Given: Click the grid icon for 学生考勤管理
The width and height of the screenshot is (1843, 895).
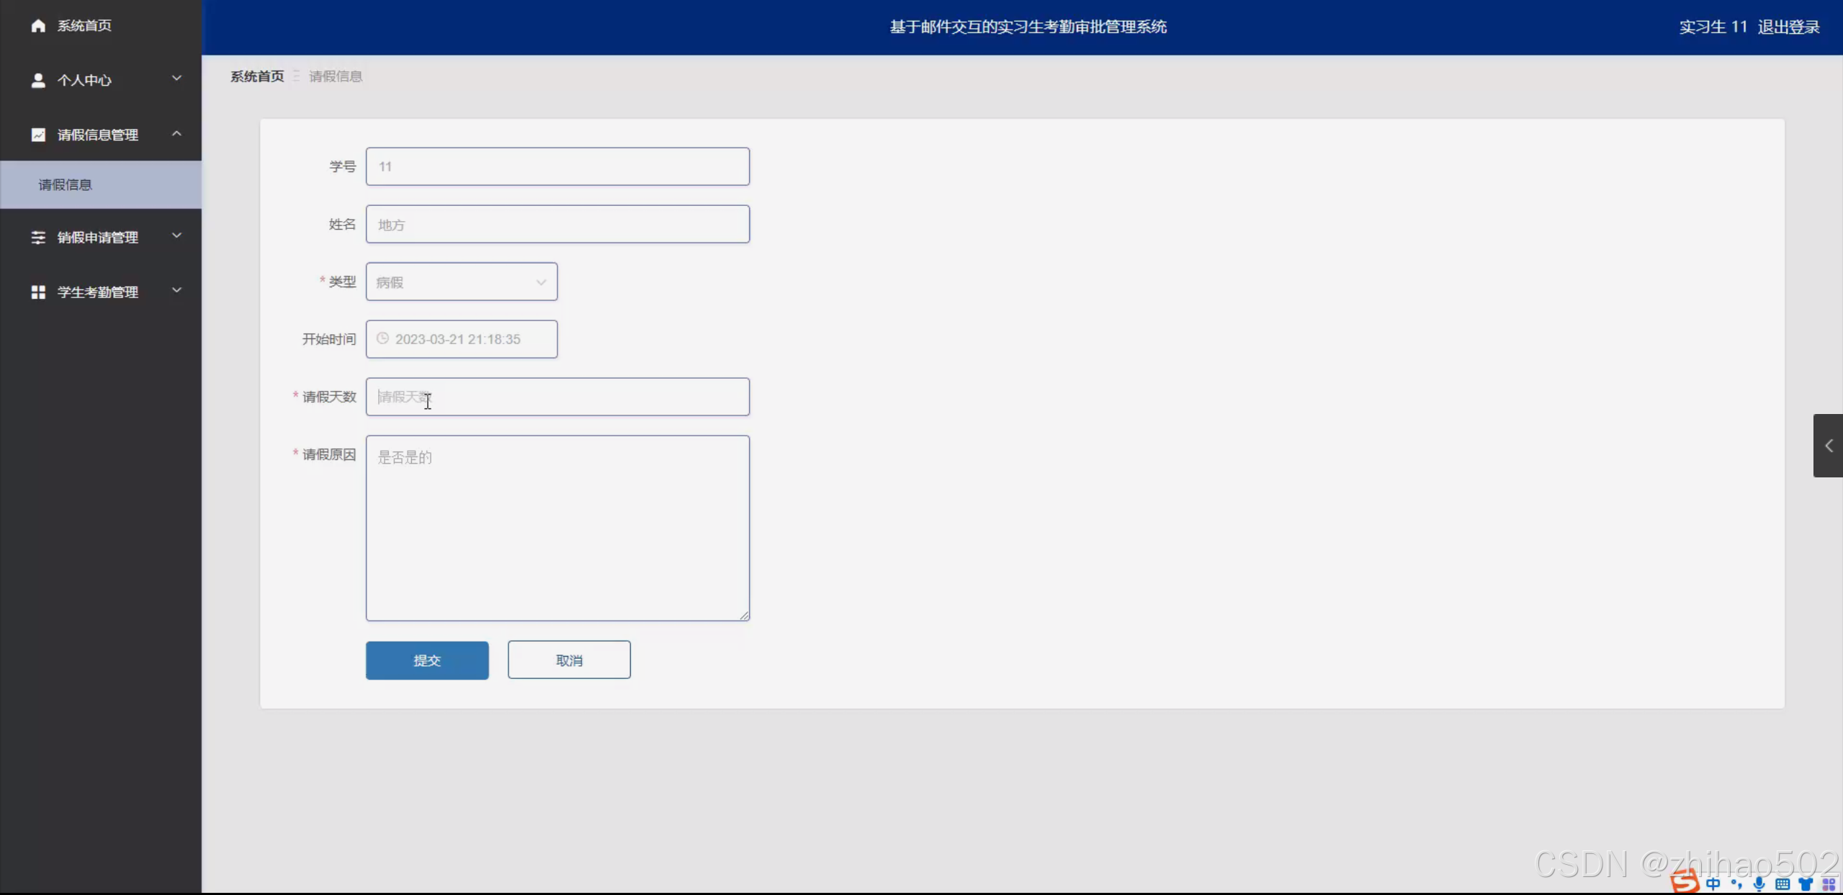Looking at the screenshot, I should (x=38, y=292).
